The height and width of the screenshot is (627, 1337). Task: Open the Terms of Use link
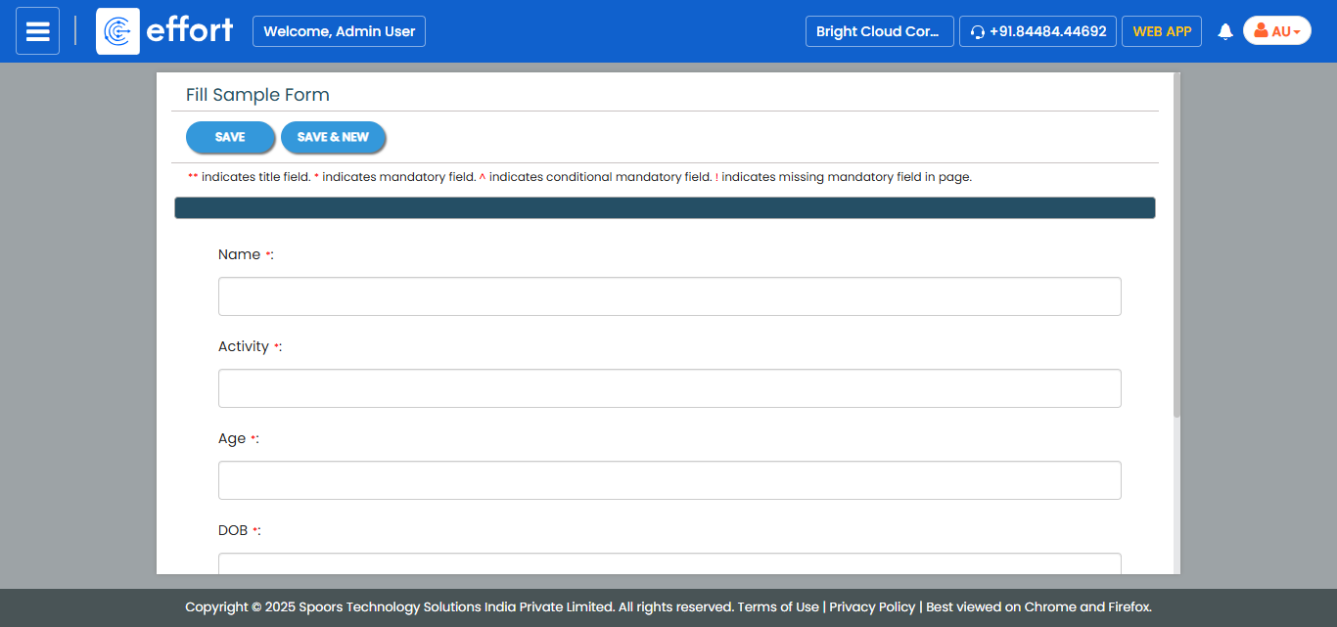click(777, 607)
